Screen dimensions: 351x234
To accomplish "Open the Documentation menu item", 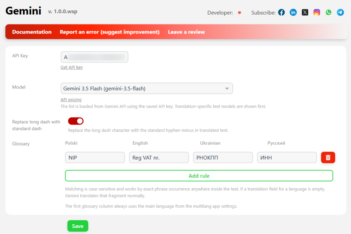I will click(x=32, y=32).
